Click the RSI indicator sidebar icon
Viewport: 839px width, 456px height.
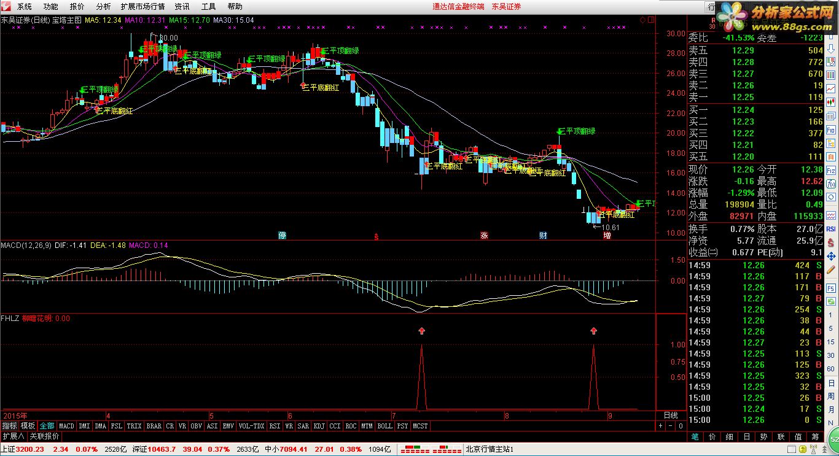coord(831,228)
